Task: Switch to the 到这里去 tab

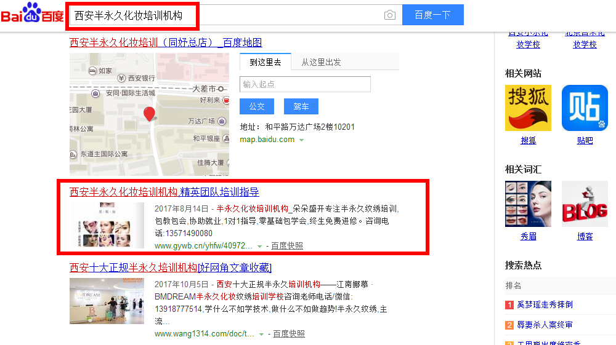Action: pyautogui.click(x=265, y=62)
